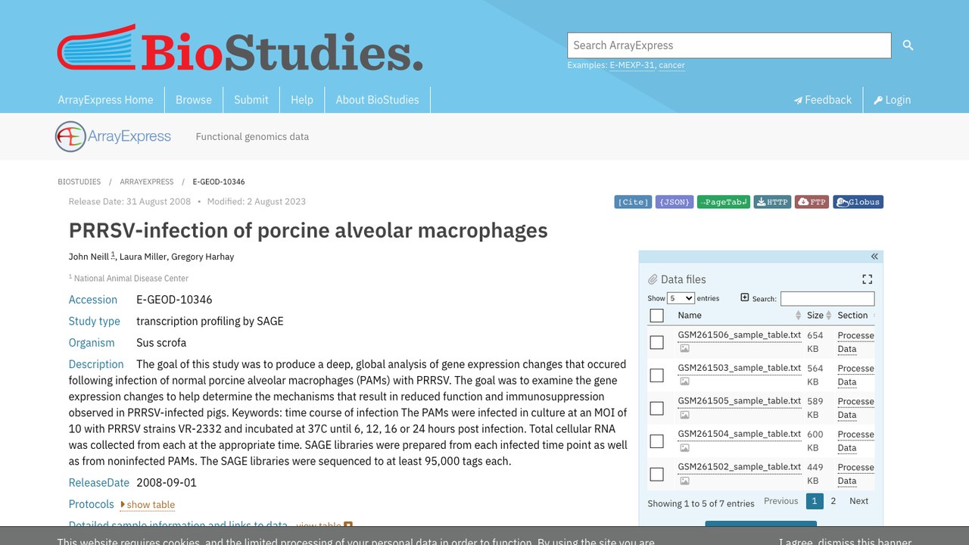Click the PageTab button

point(724,202)
